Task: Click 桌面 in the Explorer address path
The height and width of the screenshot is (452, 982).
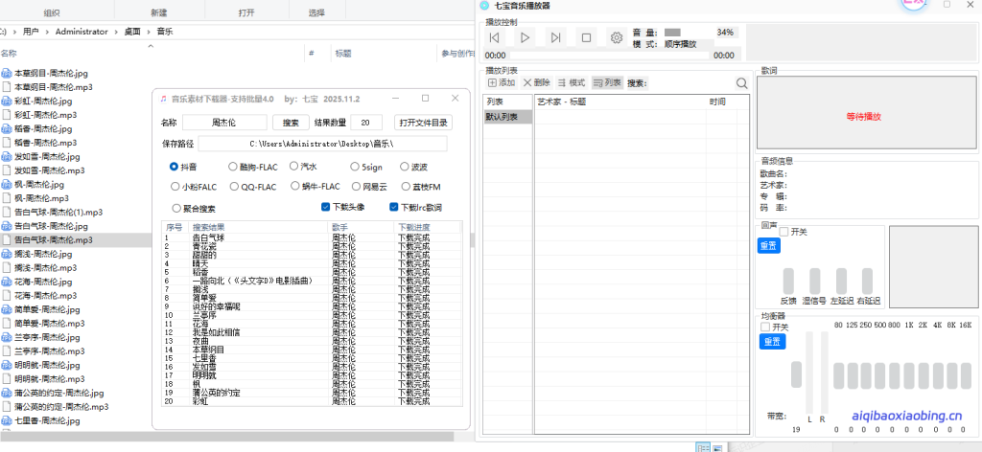Action: click(x=132, y=32)
